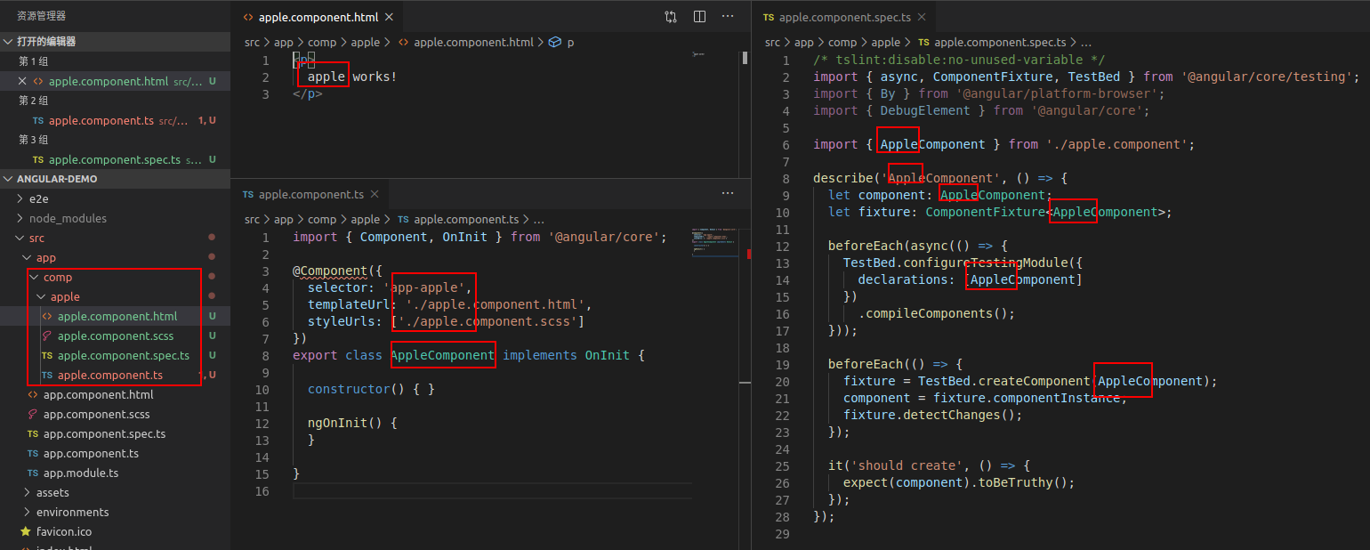
Task: Select apple.component.ts under 第 2 组
Action: pyautogui.click(x=115, y=120)
